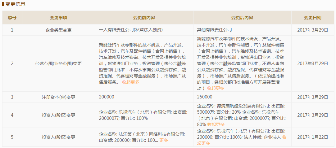This screenshot has height=148, width=336.
Task: Select 投资人(股权)变更 cell in row 4
Action: point(58,115)
